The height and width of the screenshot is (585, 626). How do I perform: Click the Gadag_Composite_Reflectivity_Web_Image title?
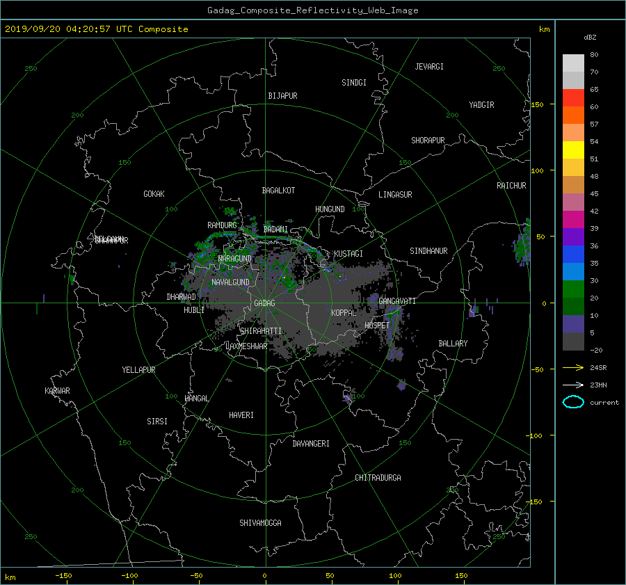[x=312, y=10]
